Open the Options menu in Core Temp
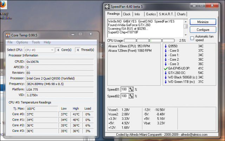This screenshot has width=225, height=141. coord(22,42)
